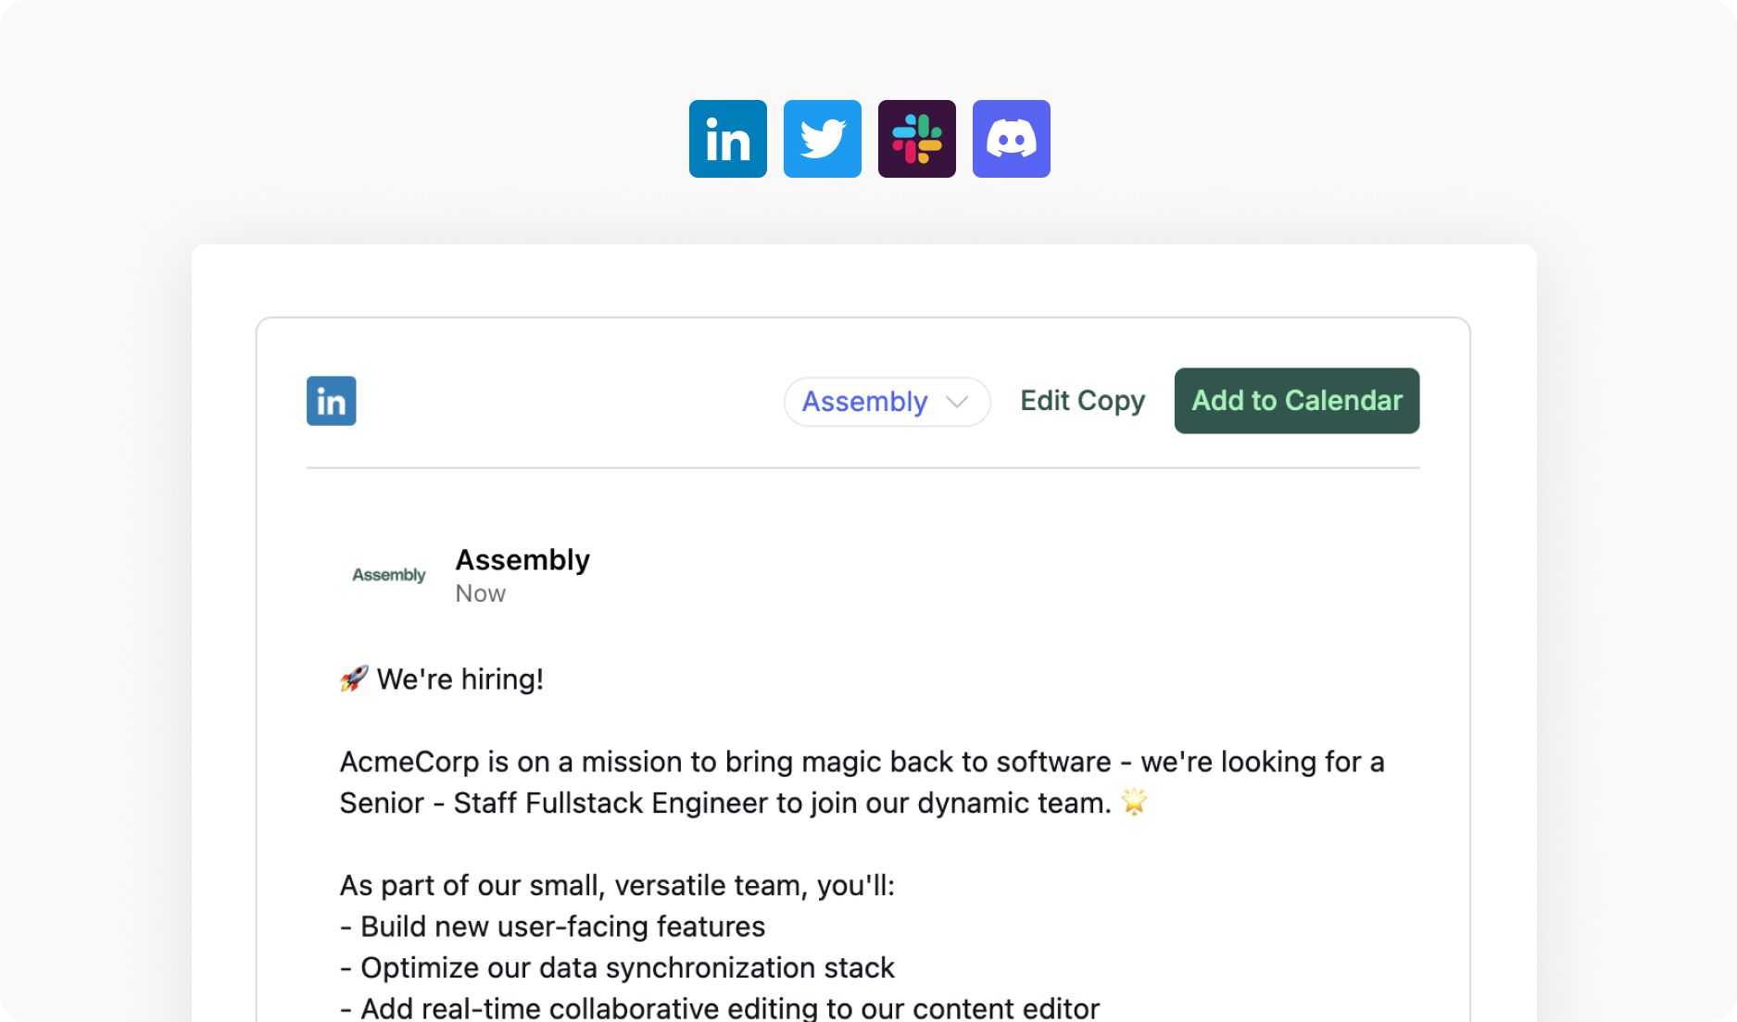The height and width of the screenshot is (1022, 1737).
Task: Click the star emoji after dynamic team
Action: (x=1134, y=802)
